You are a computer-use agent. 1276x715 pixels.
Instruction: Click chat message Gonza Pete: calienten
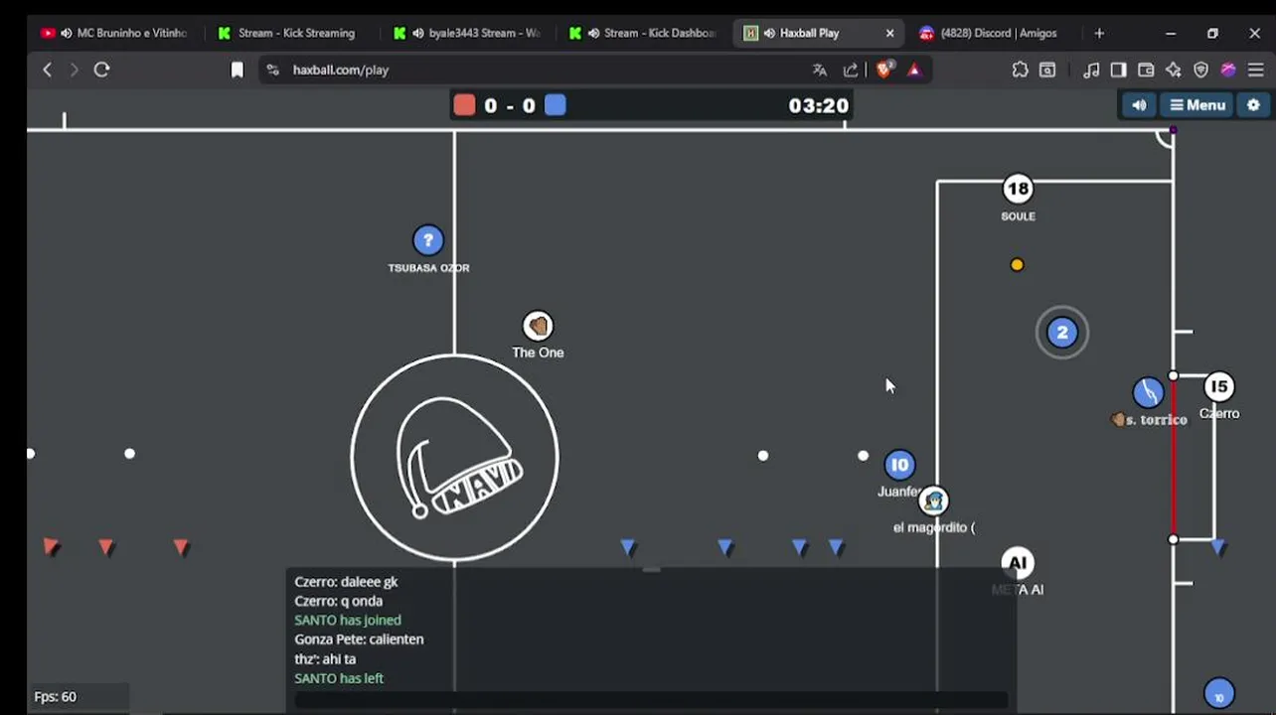pyautogui.click(x=359, y=640)
